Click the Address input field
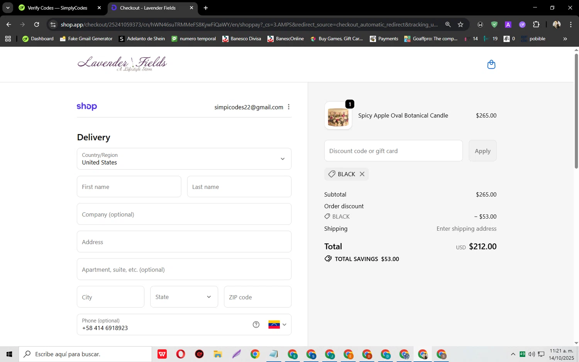This screenshot has height=362, width=579. (184, 242)
